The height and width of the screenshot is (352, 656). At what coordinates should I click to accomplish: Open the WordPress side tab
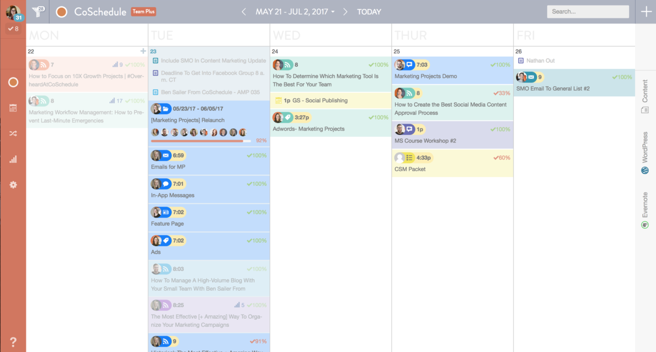point(645,152)
